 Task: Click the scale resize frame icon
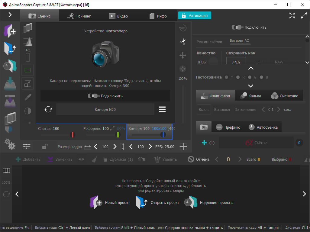tap(28, 84)
